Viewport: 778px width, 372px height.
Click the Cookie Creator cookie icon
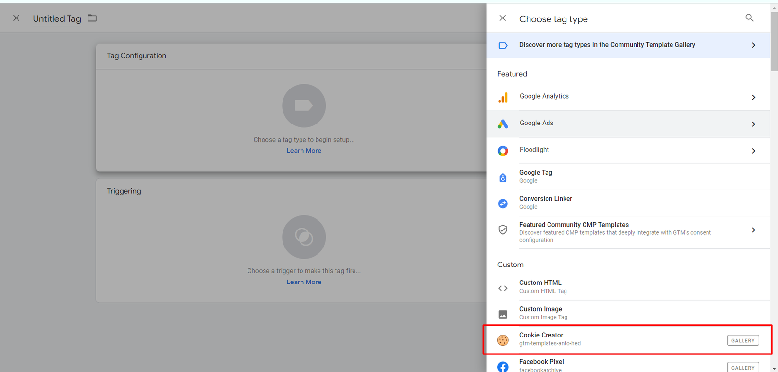(x=503, y=340)
